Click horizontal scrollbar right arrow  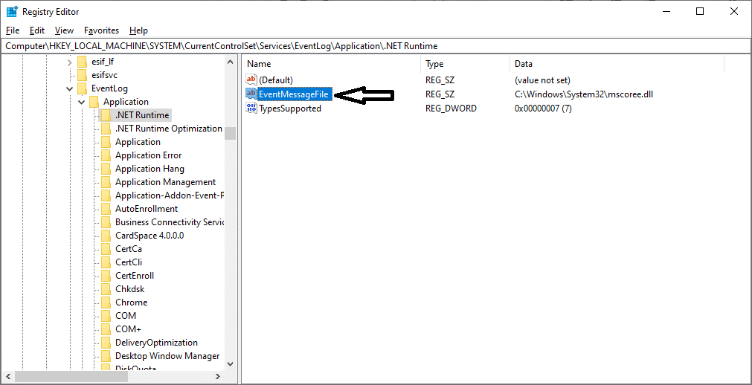(x=218, y=376)
